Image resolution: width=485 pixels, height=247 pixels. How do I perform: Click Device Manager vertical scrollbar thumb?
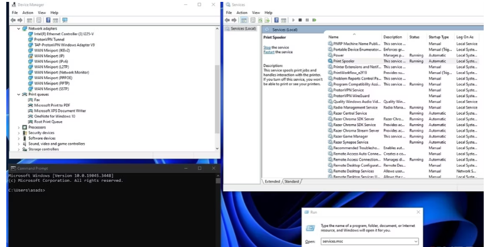pyautogui.click(x=217, y=100)
